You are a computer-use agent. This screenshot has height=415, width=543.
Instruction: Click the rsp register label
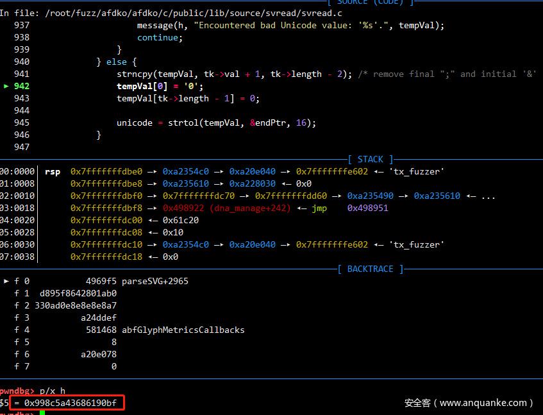53,171
